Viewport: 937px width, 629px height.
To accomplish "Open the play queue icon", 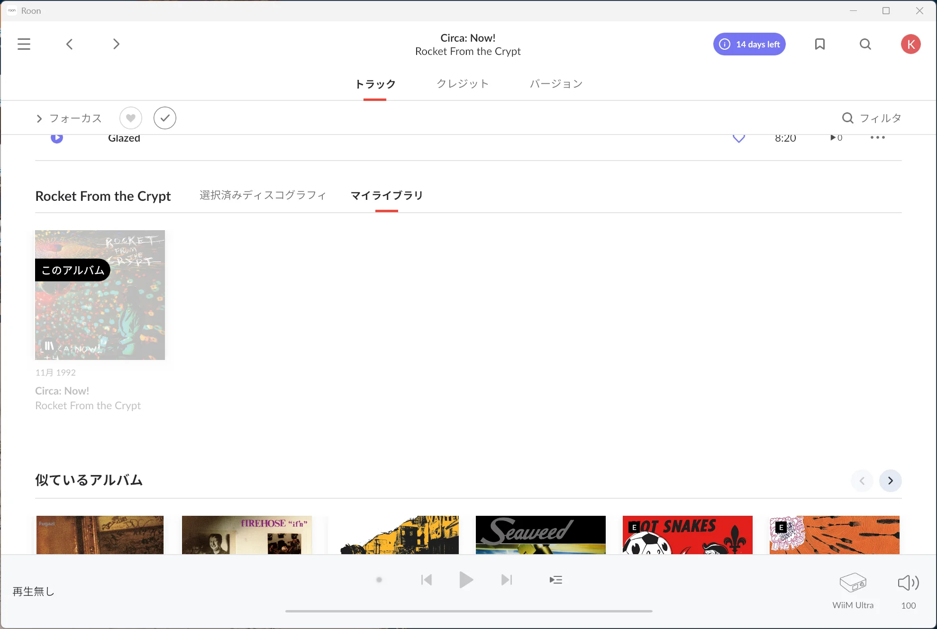I will pos(555,580).
